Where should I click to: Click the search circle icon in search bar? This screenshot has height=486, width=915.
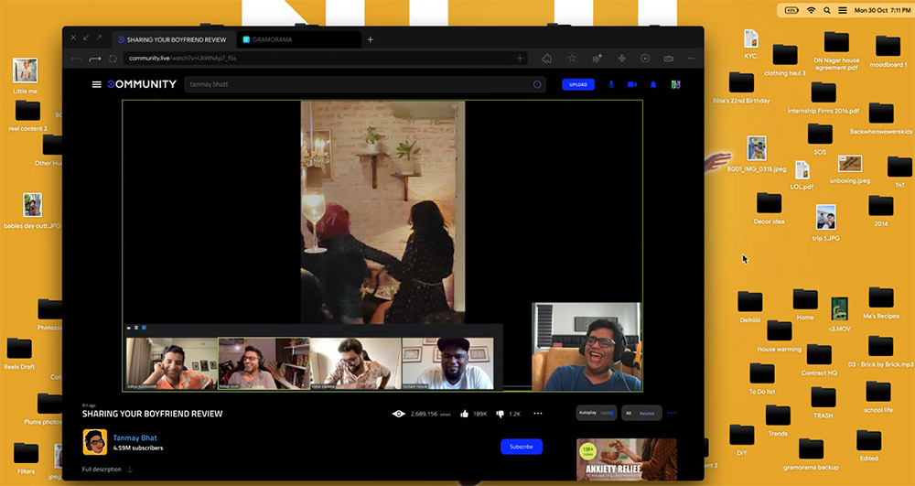[x=537, y=84]
